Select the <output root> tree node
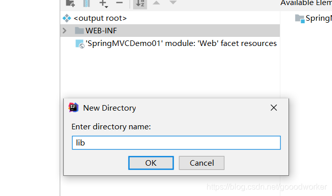Image resolution: width=332 pixels, height=196 pixels. click(x=100, y=18)
